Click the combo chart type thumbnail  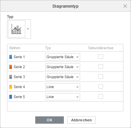tap(17, 29)
